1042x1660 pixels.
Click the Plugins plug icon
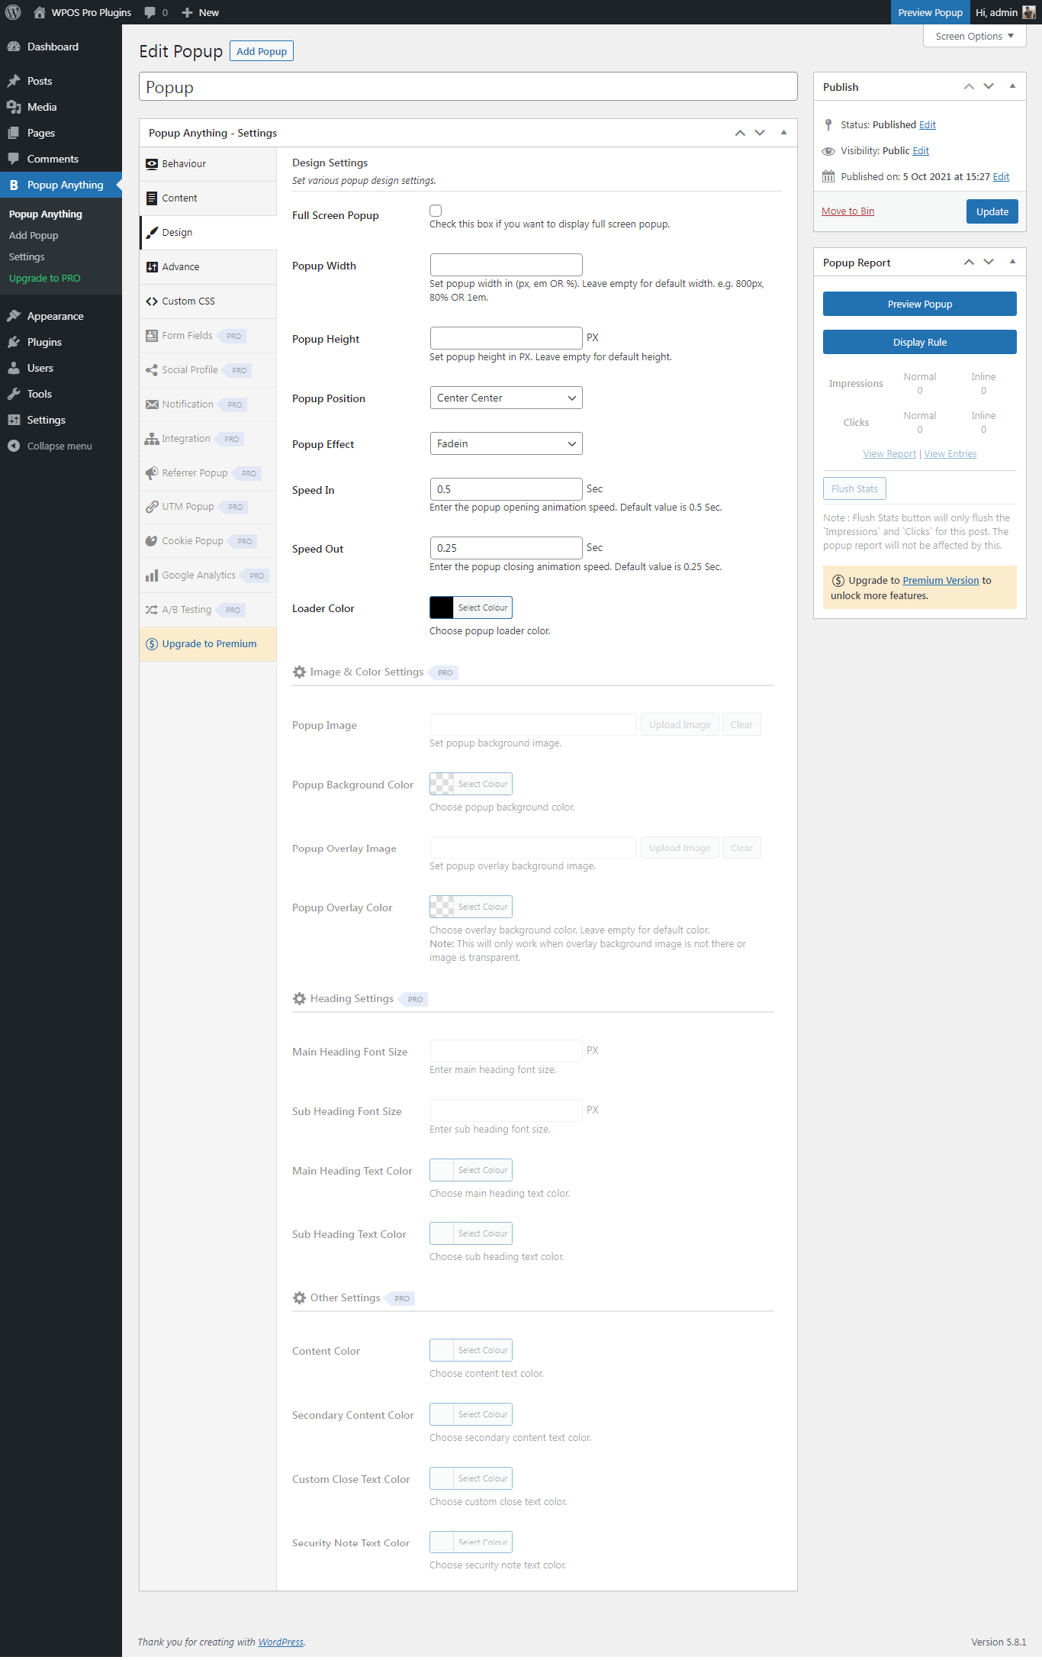(14, 342)
